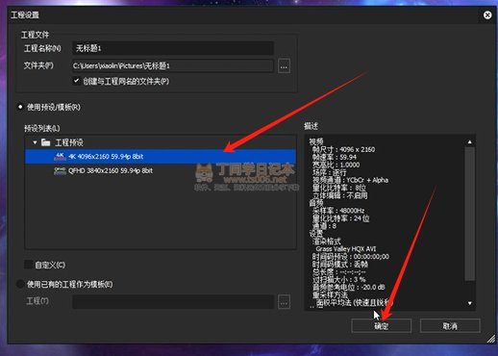Cancel with the 取消 button
This screenshot has height=356, width=498.
(450, 326)
